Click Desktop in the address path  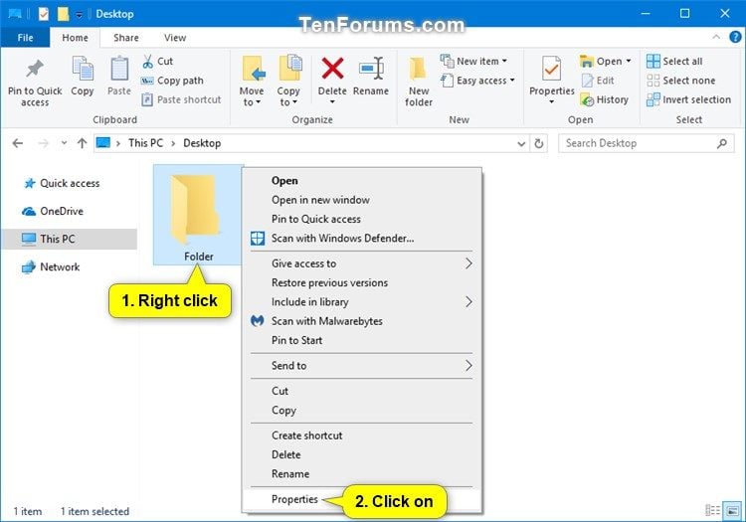click(202, 143)
